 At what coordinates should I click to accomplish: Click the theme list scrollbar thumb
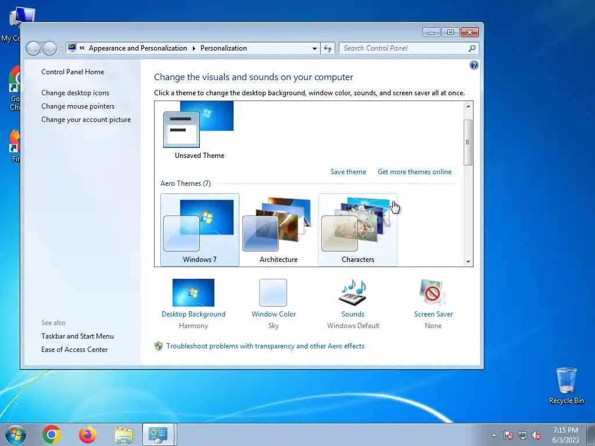coord(468,142)
